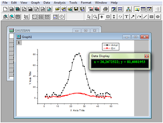Viewport: 163px width, 123px height.
Task: Choose the Text tool
Action: [x=126, y=17]
